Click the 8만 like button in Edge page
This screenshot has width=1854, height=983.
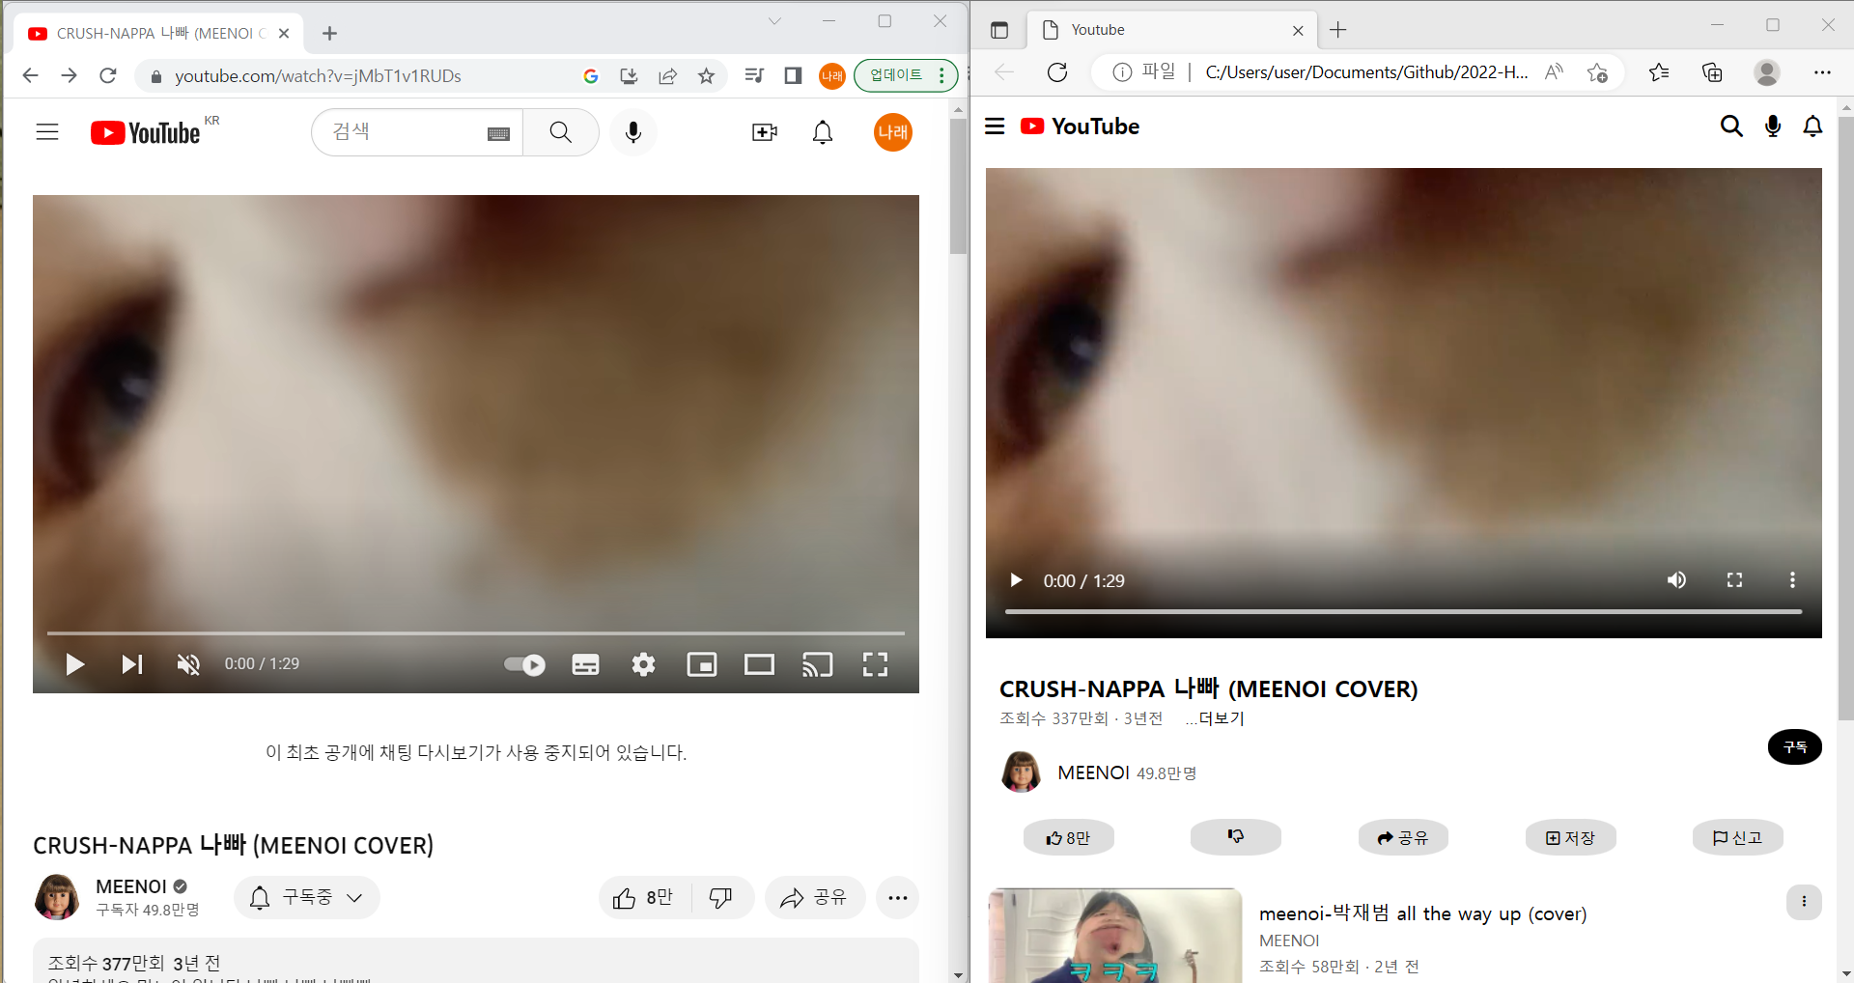click(1069, 837)
